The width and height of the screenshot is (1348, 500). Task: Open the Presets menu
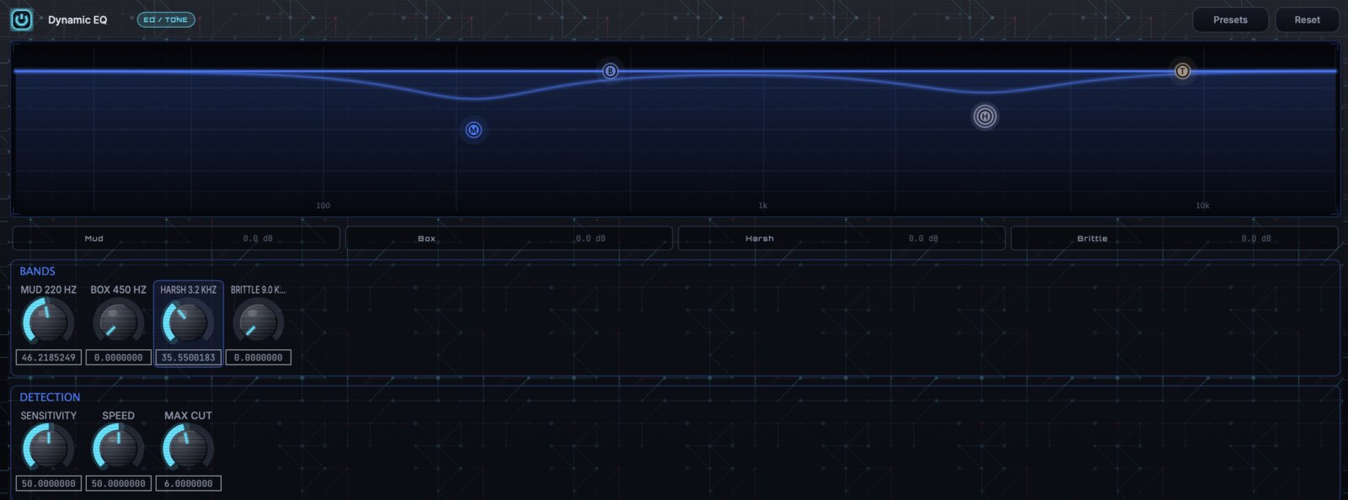coord(1230,19)
